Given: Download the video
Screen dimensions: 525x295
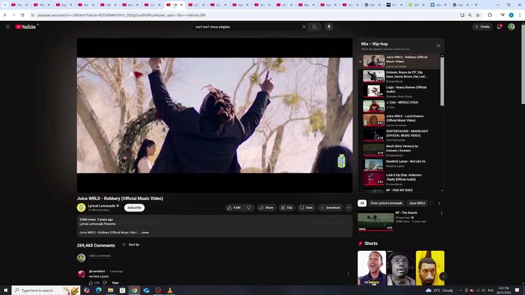Looking at the screenshot, I should tap(330, 208).
